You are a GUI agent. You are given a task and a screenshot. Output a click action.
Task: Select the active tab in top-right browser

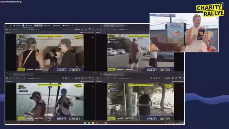pos(114,25)
